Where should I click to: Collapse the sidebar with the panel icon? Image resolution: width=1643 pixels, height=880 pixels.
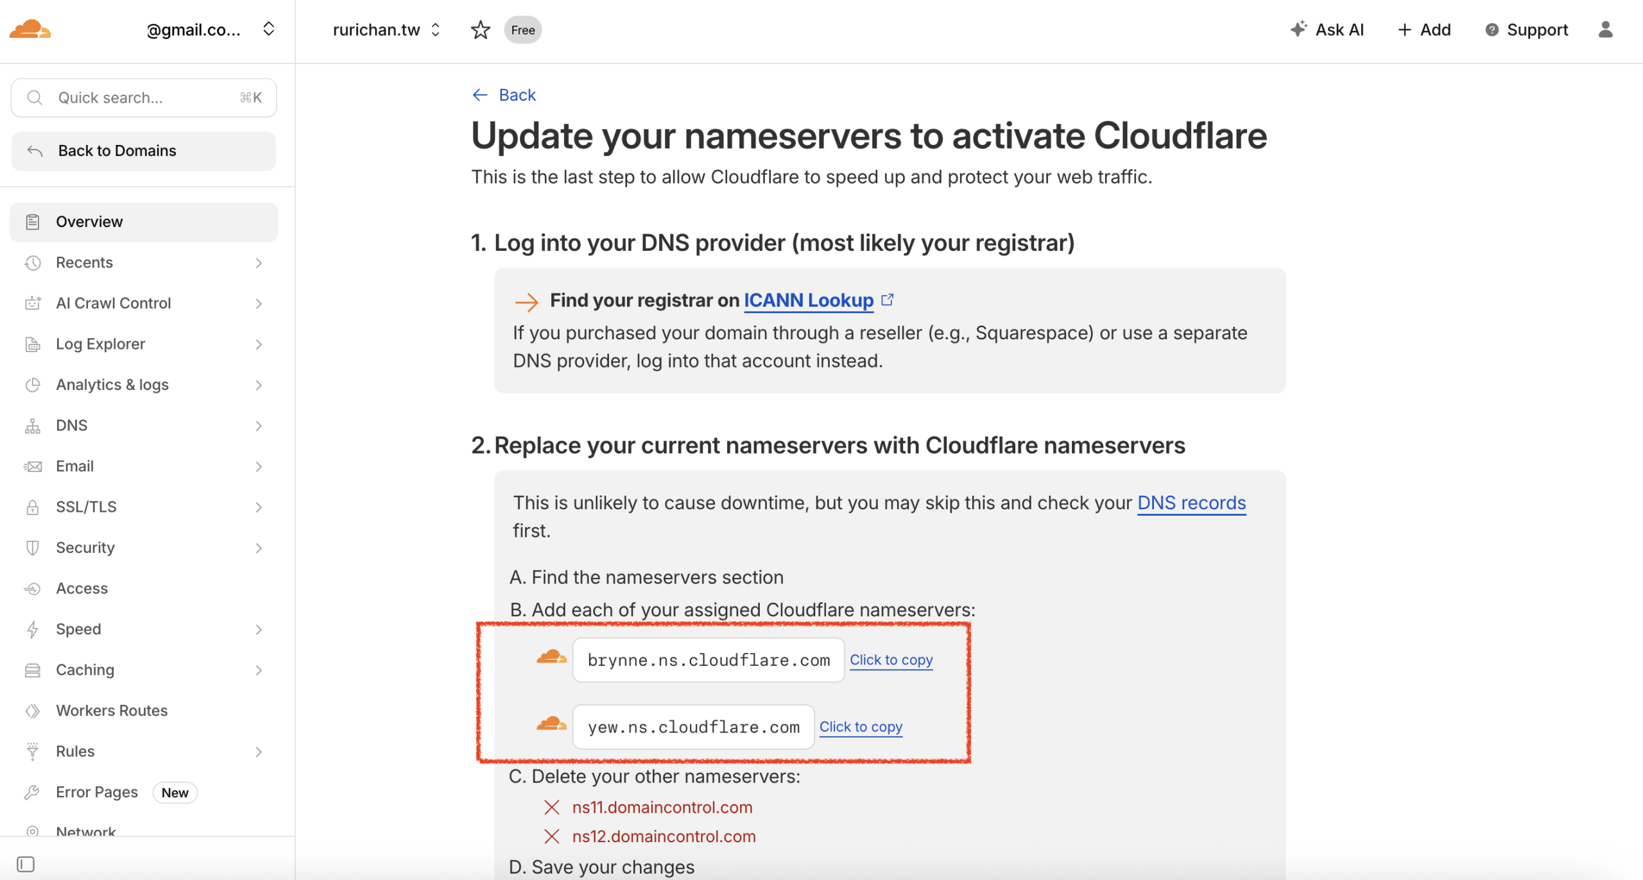(x=26, y=864)
